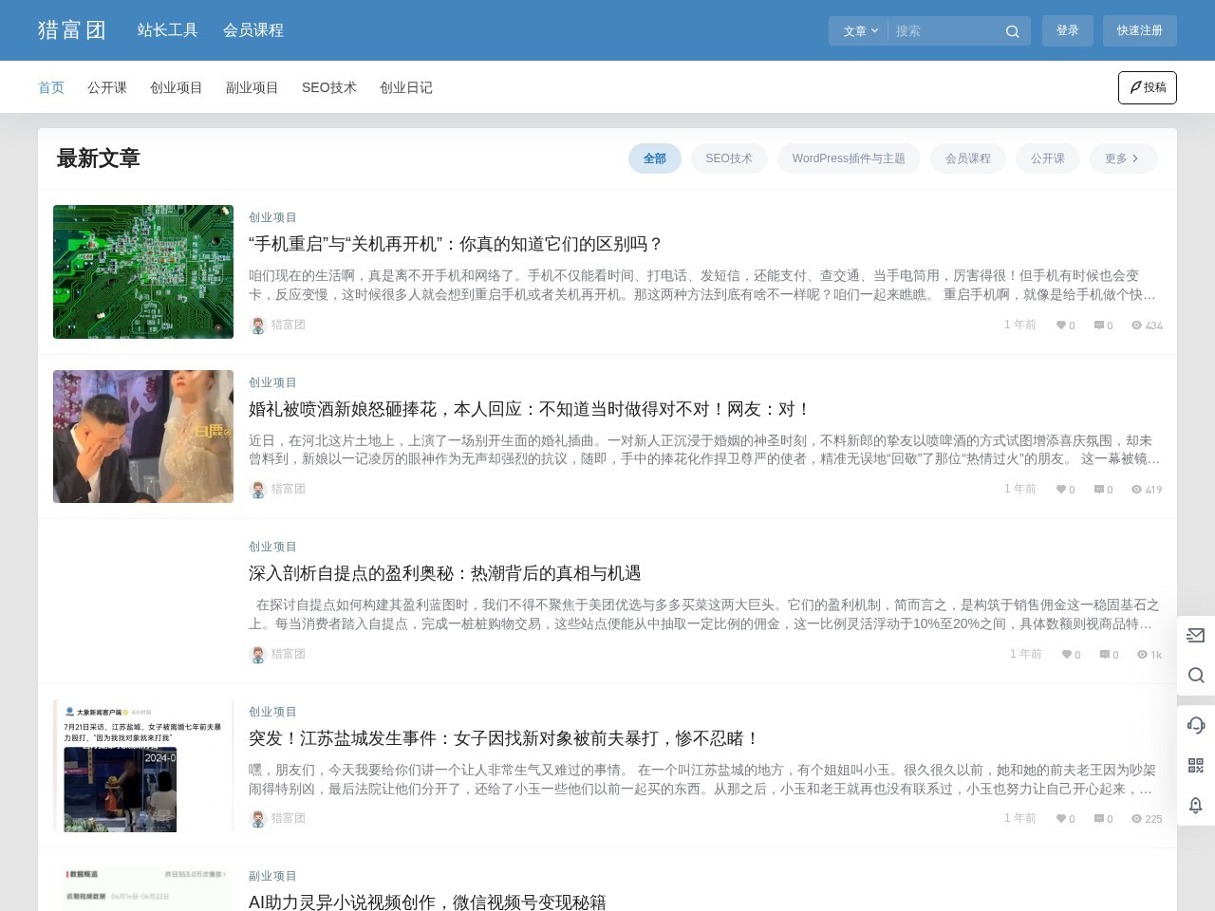The image size is (1215, 911).
Task: Open notifications bell in floating sidebar
Action: pyautogui.click(x=1196, y=805)
